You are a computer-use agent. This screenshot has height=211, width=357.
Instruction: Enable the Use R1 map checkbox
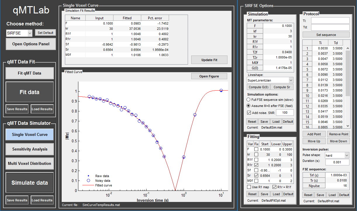click(249, 187)
